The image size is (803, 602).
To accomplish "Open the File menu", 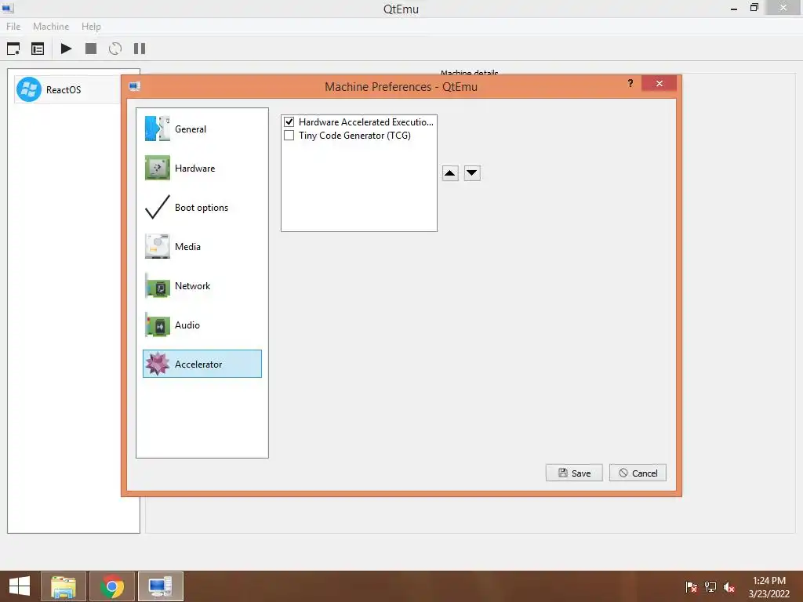I will tap(13, 26).
